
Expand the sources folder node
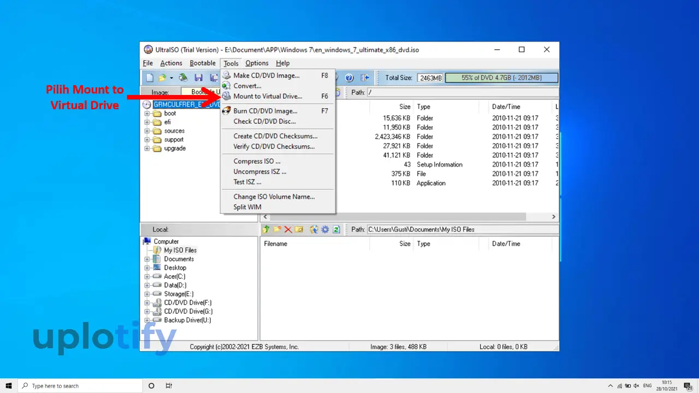(147, 131)
